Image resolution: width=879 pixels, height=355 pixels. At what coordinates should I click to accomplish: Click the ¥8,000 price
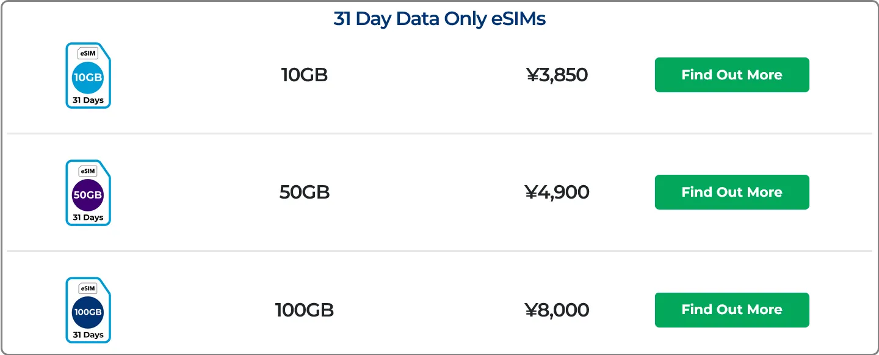pyautogui.click(x=557, y=310)
